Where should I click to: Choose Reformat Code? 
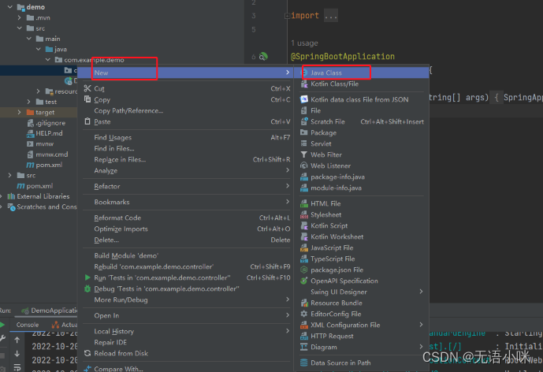click(186, 218)
